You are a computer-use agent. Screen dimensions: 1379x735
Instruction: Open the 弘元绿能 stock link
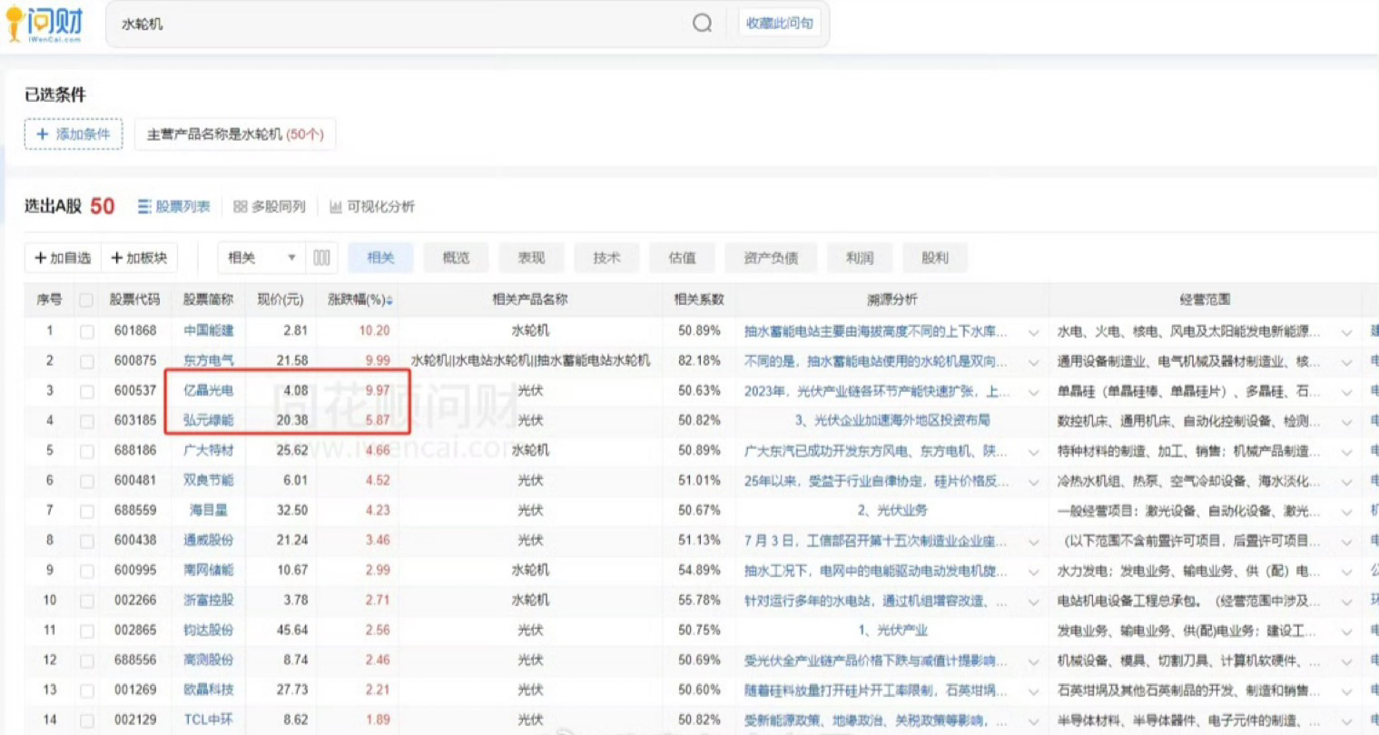coord(208,421)
